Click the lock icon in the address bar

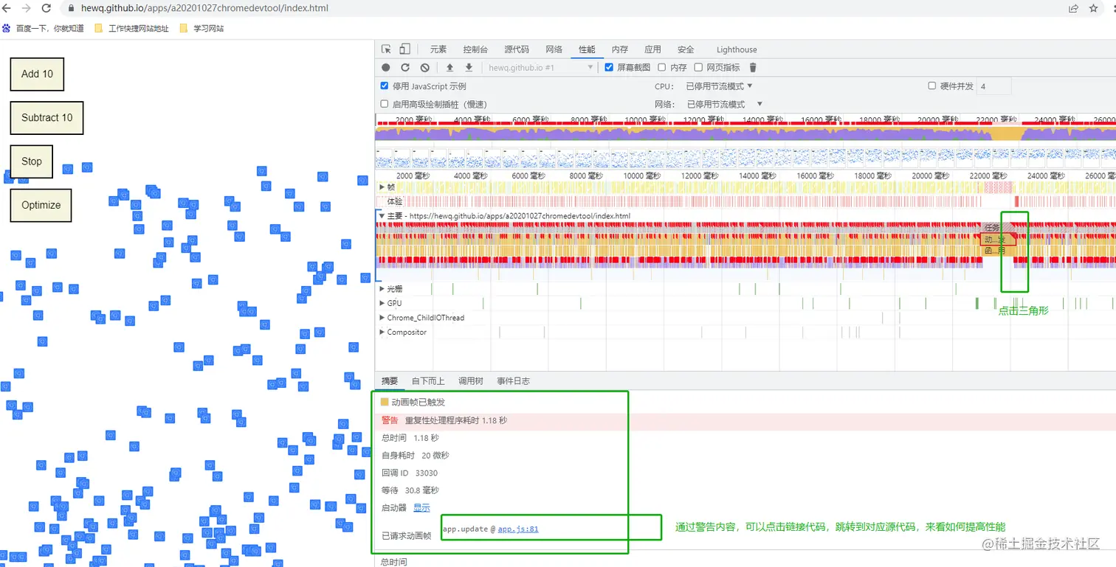72,9
